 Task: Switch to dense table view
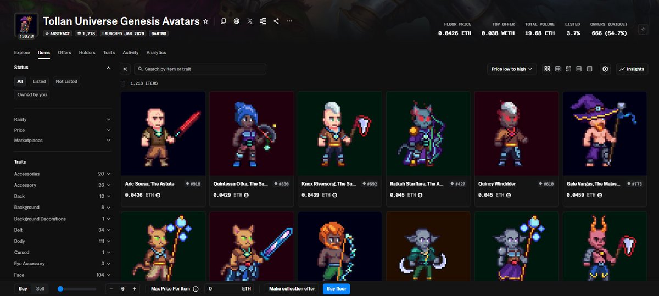(x=589, y=69)
